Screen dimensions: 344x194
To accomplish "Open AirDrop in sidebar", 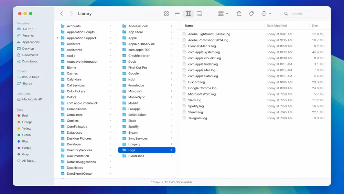I will click(28, 29).
